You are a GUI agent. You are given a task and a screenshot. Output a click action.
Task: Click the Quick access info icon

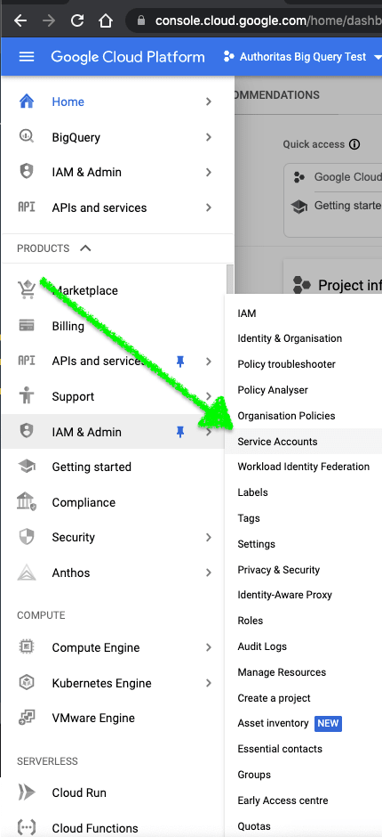pos(354,144)
